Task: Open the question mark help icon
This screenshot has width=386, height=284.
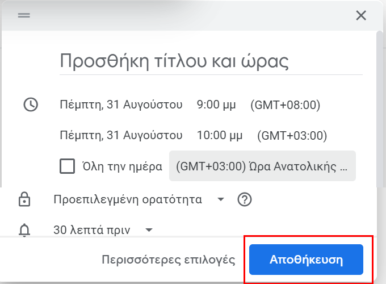Action: tap(245, 199)
